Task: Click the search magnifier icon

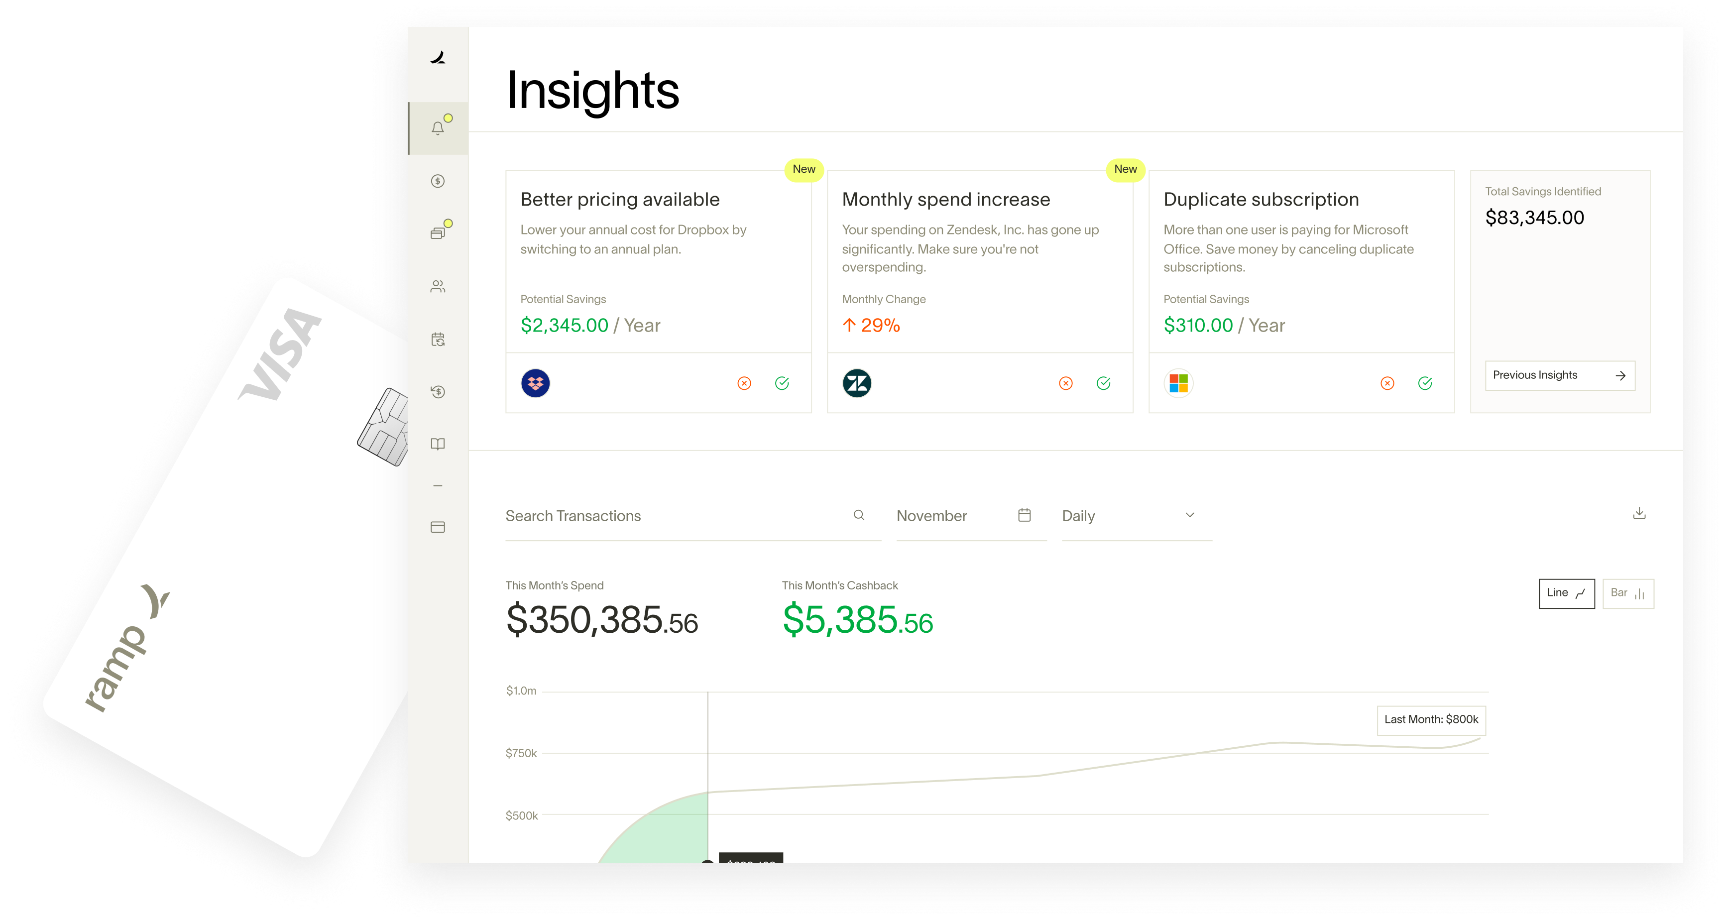Action: click(859, 515)
